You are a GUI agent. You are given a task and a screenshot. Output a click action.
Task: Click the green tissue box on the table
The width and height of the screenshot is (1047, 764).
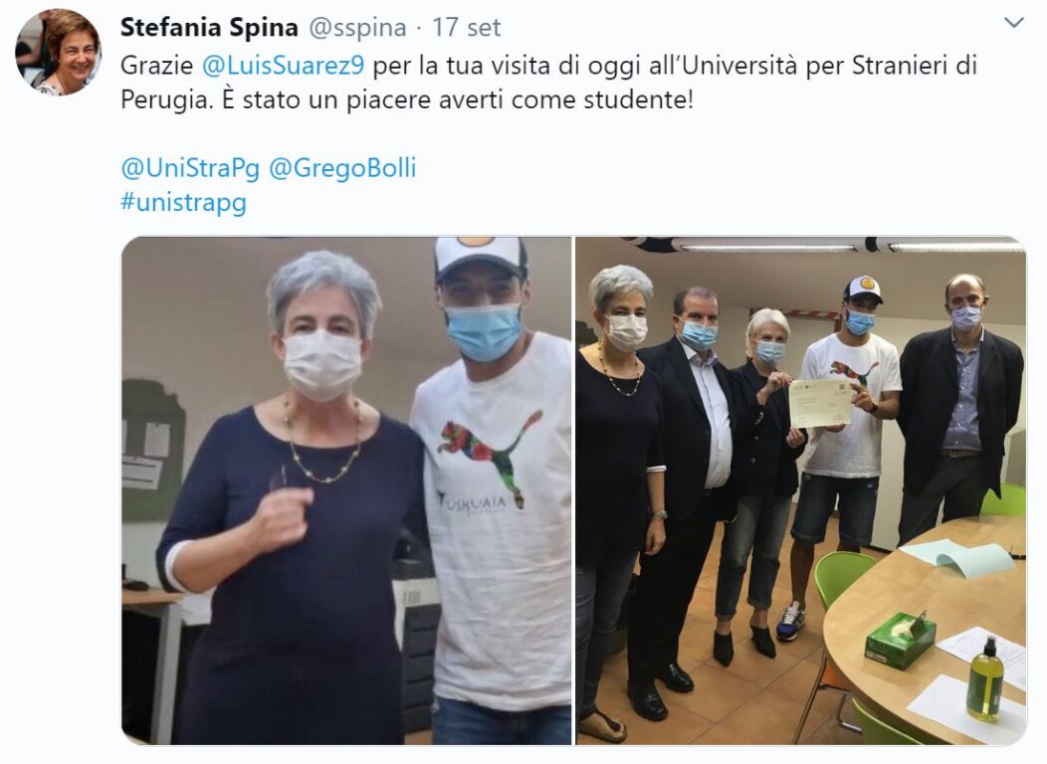(900, 642)
